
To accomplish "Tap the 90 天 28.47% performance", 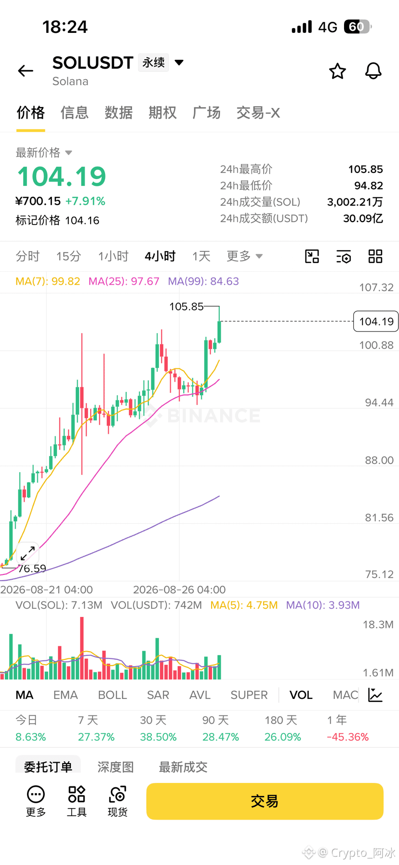I will [220, 729].
